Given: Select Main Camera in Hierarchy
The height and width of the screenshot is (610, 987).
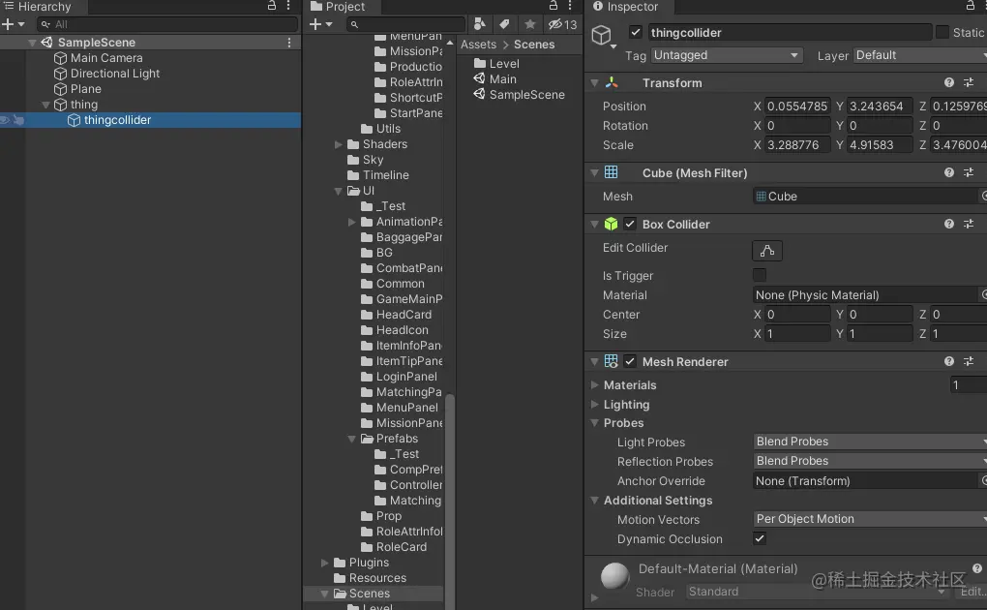Looking at the screenshot, I should tap(106, 58).
